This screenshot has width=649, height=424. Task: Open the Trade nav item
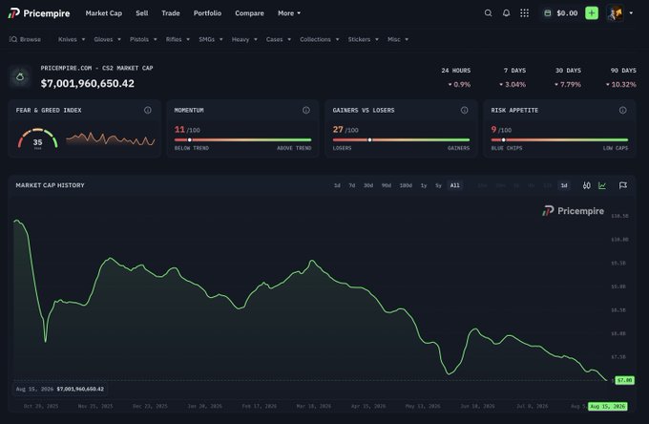tap(171, 13)
